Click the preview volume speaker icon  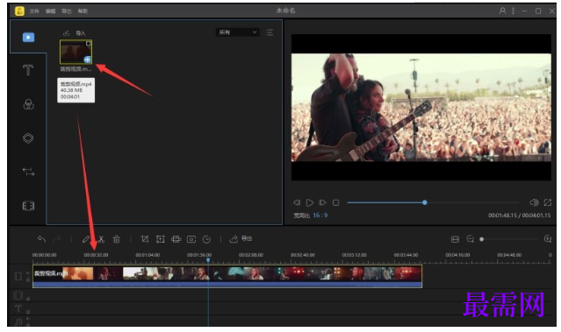pos(534,202)
